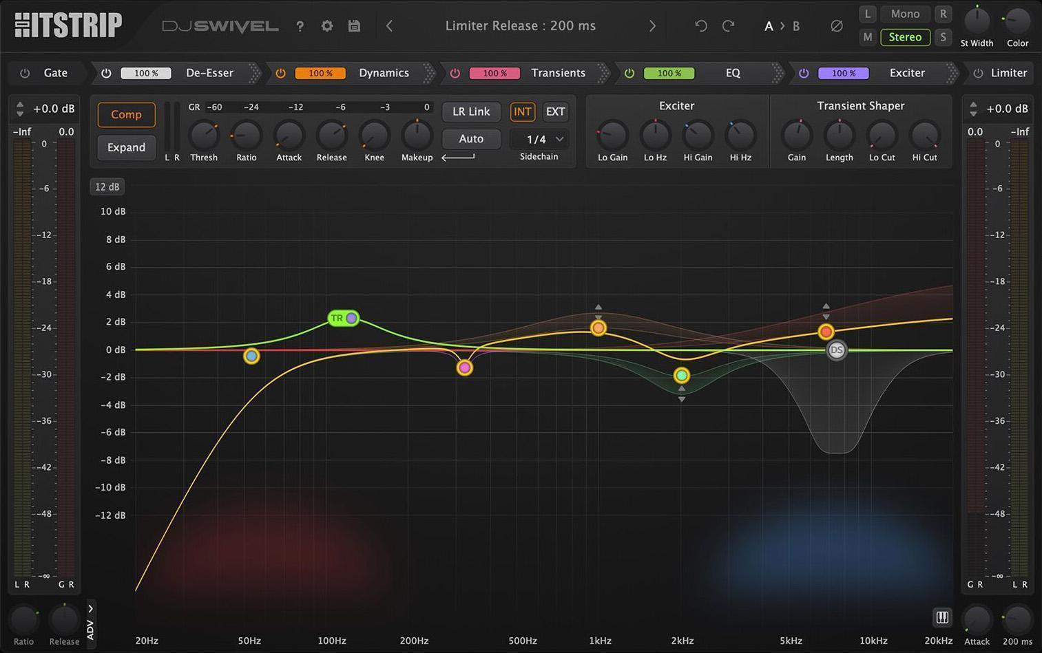Disable the Exciter module power button
The image size is (1042, 653).
[804, 72]
